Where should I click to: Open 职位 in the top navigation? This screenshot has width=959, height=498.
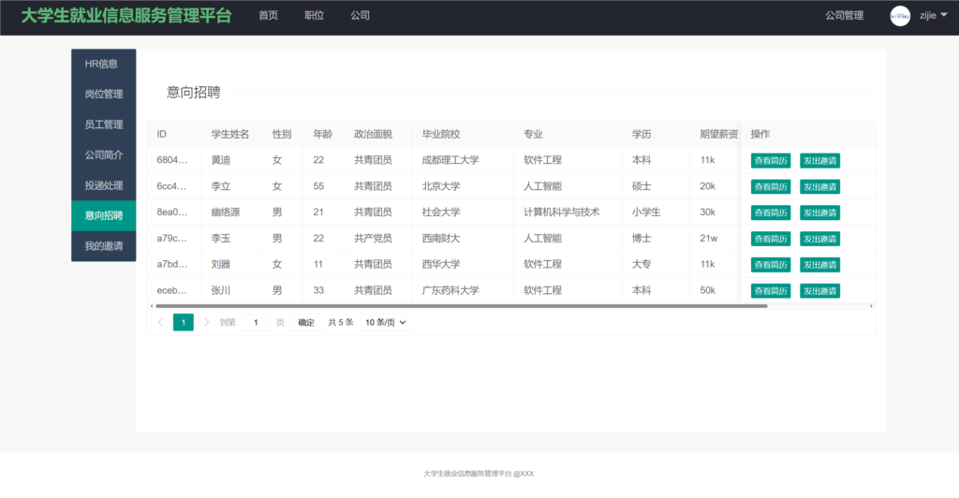314,16
